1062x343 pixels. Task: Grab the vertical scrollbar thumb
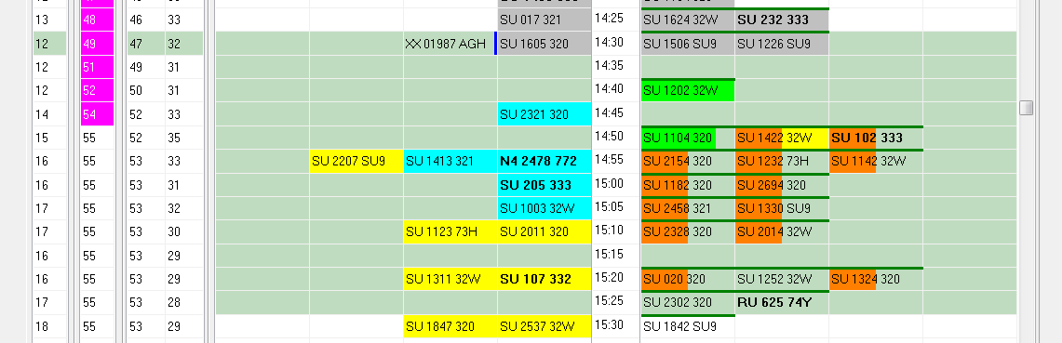[1026, 108]
